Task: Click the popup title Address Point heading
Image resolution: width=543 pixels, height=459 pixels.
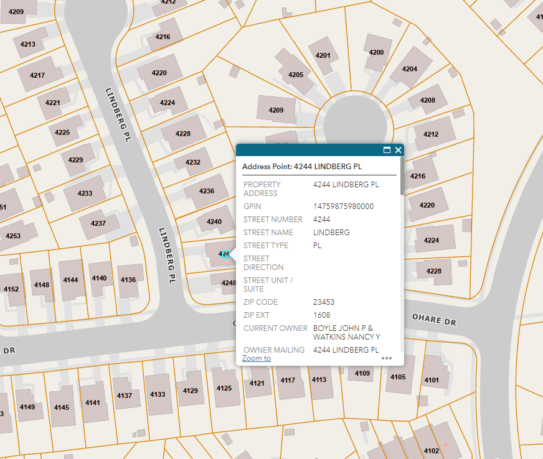Action: click(x=301, y=167)
